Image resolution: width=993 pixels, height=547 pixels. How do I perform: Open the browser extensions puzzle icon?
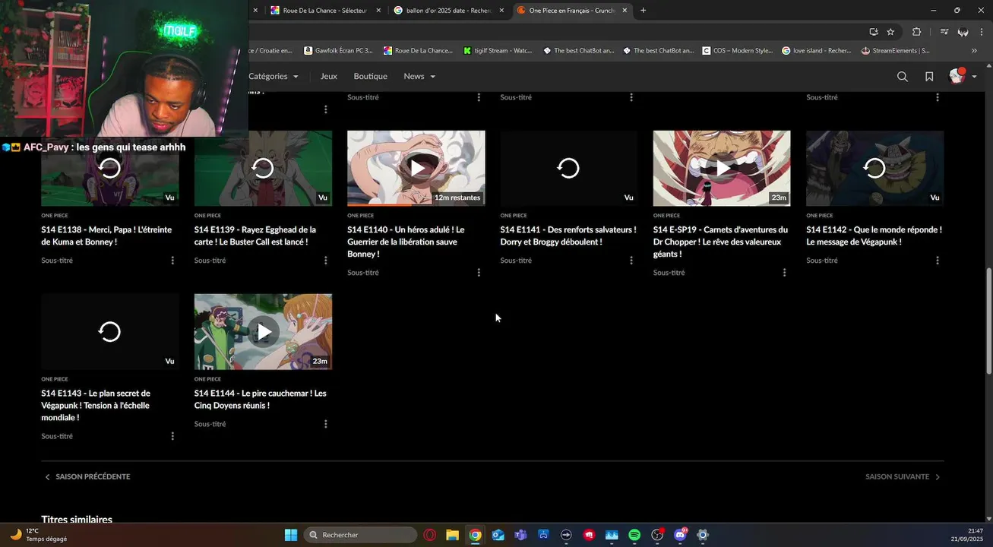click(x=916, y=32)
